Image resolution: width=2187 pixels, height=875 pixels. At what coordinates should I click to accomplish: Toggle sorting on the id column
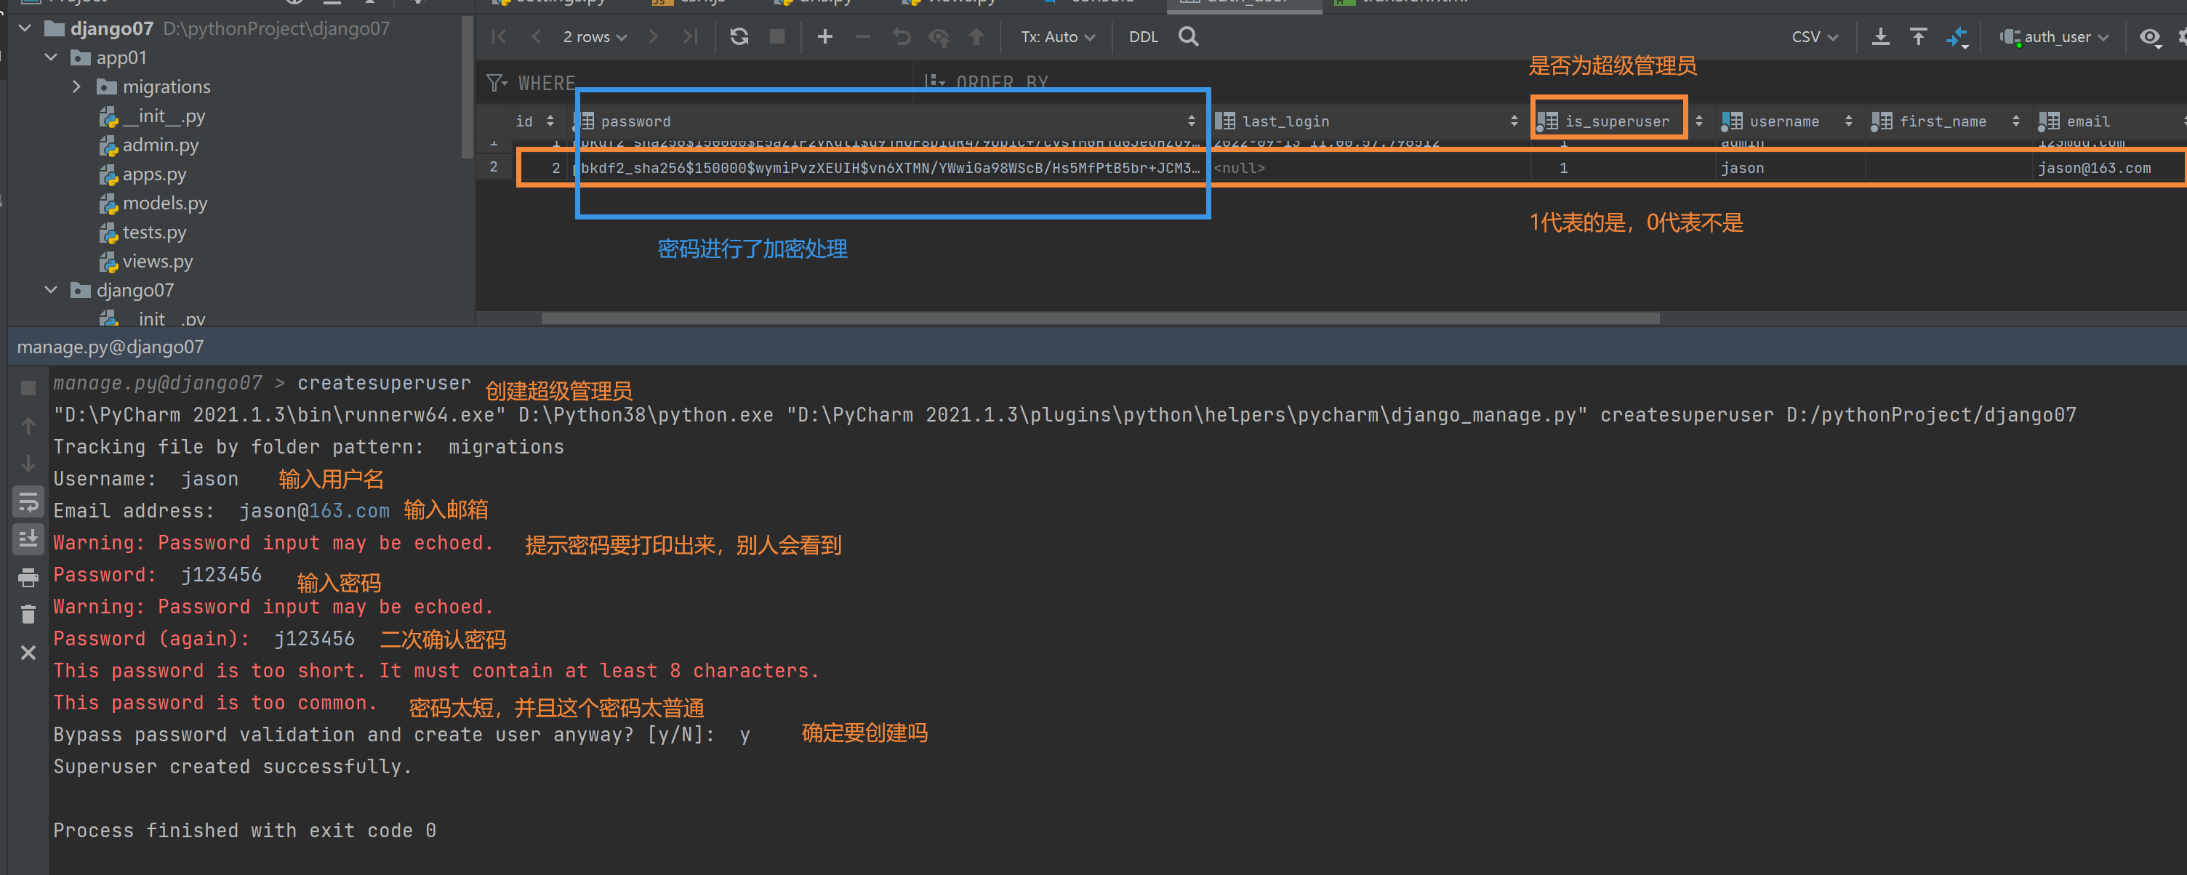point(550,121)
